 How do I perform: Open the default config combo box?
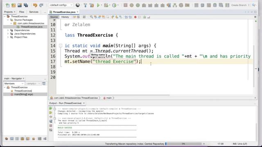[x=61, y=5]
